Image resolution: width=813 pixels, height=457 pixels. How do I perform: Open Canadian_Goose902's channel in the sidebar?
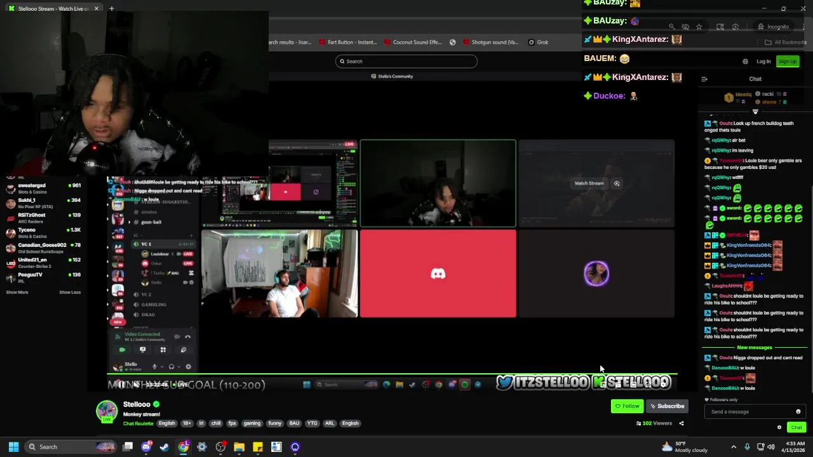coord(43,248)
